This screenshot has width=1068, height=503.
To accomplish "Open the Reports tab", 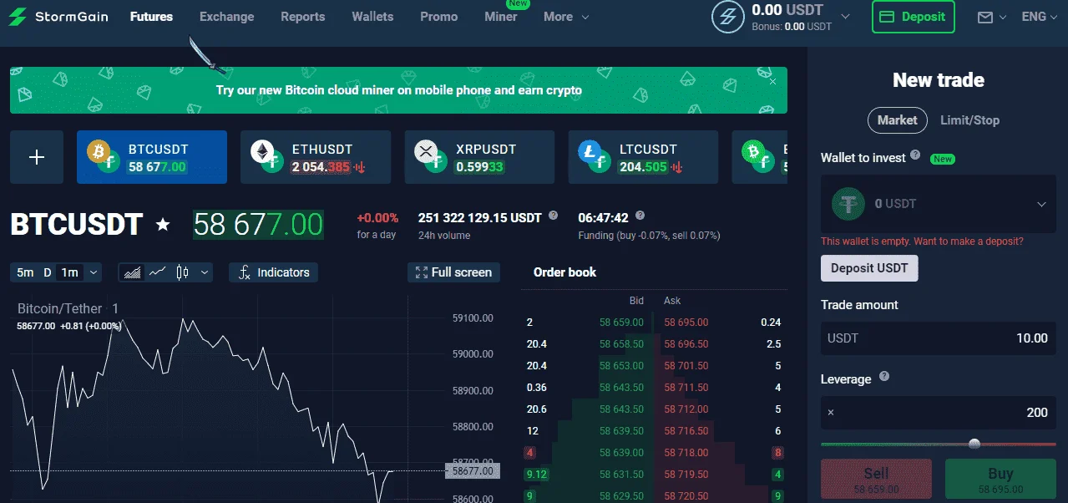I will pos(302,17).
